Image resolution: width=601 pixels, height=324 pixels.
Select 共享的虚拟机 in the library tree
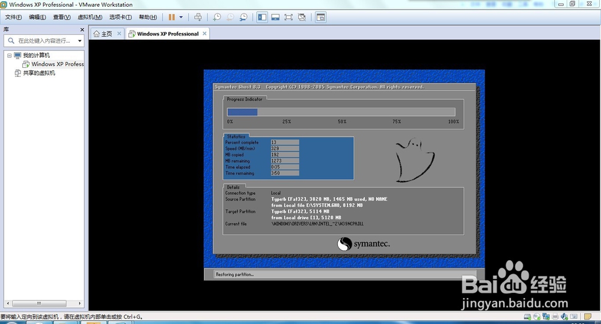tap(38, 73)
